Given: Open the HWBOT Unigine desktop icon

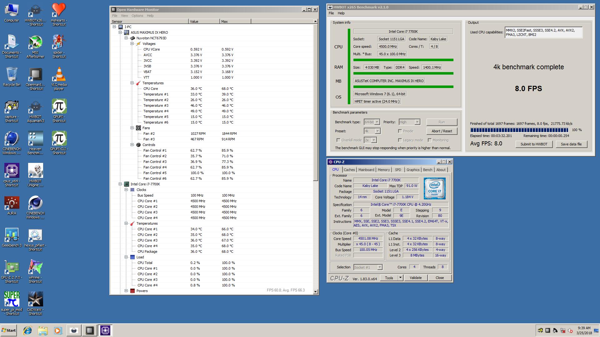Looking at the screenshot, I should [x=35, y=175].
